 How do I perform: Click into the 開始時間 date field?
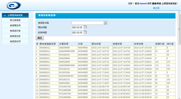click(x=78, y=28)
